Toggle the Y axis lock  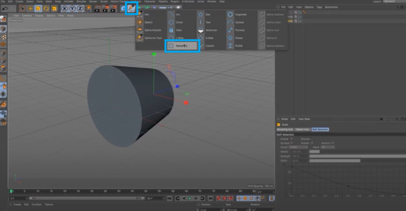tap(72, 9)
